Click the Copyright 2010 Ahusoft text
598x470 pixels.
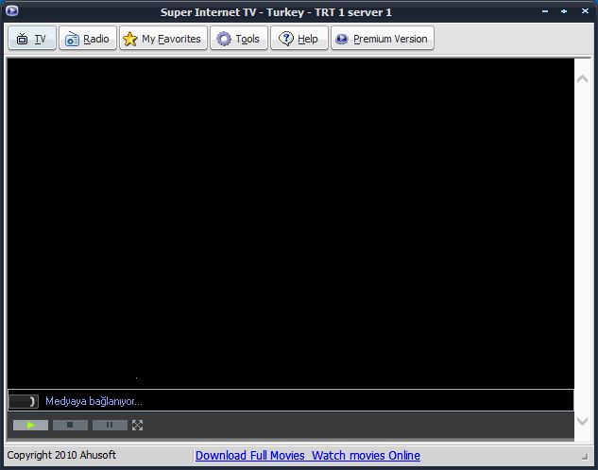coord(61,455)
